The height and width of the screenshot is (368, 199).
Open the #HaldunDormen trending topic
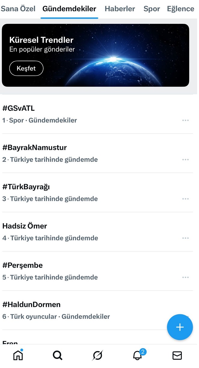pyautogui.click(x=32, y=305)
